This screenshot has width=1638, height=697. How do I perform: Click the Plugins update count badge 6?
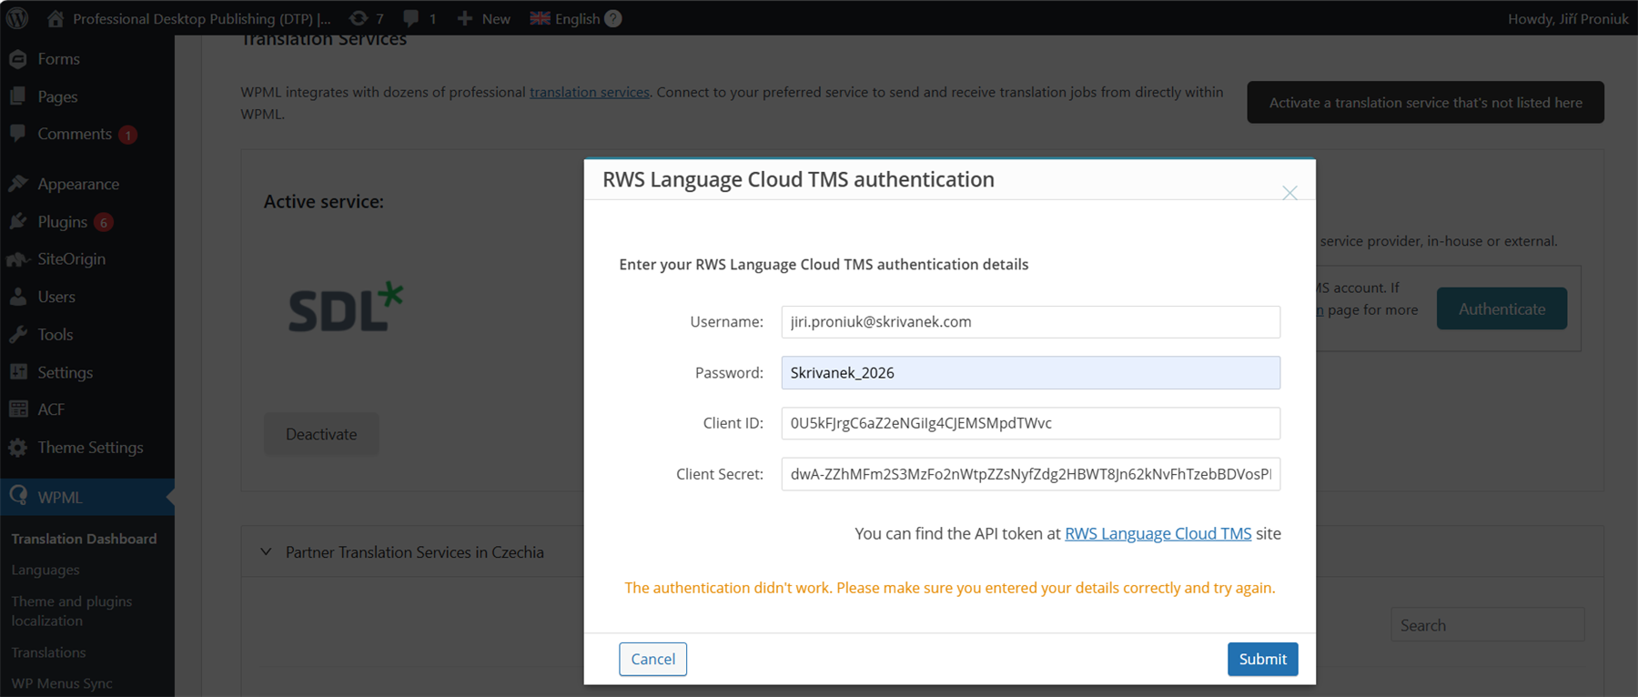point(104,223)
